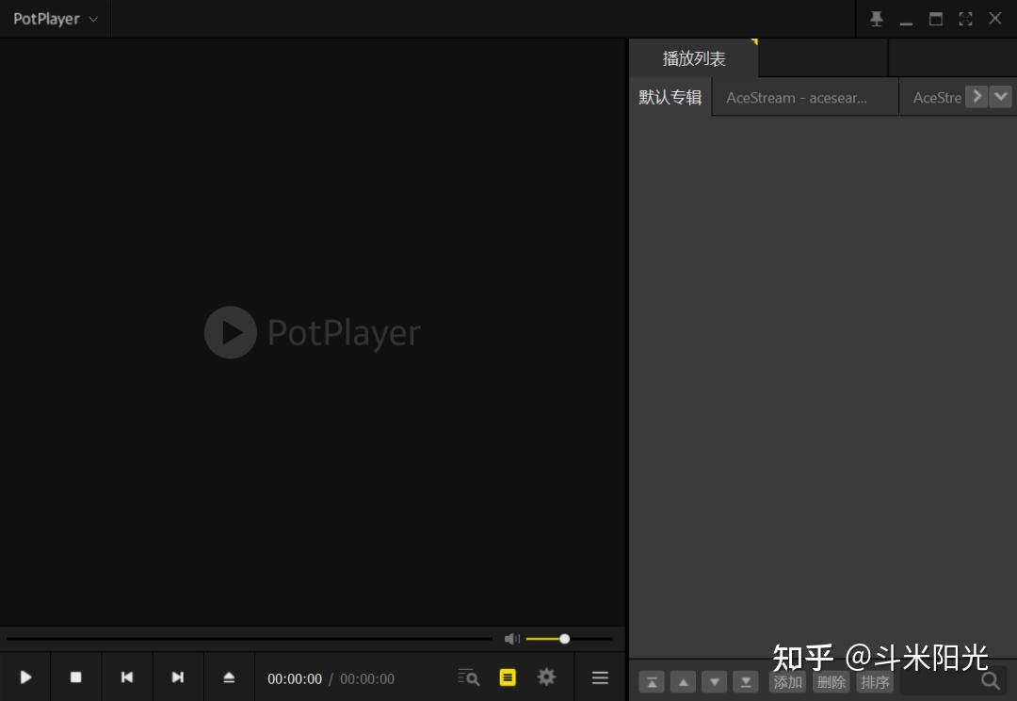Viewport: 1017px width, 701px height.
Task: Click the current time 00:00:00 display
Action: (x=295, y=679)
